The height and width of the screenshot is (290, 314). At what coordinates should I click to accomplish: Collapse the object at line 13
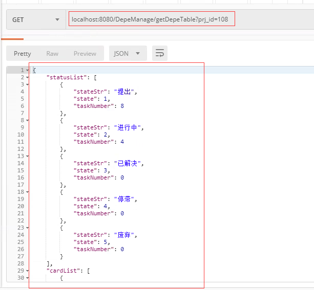pos(28,156)
